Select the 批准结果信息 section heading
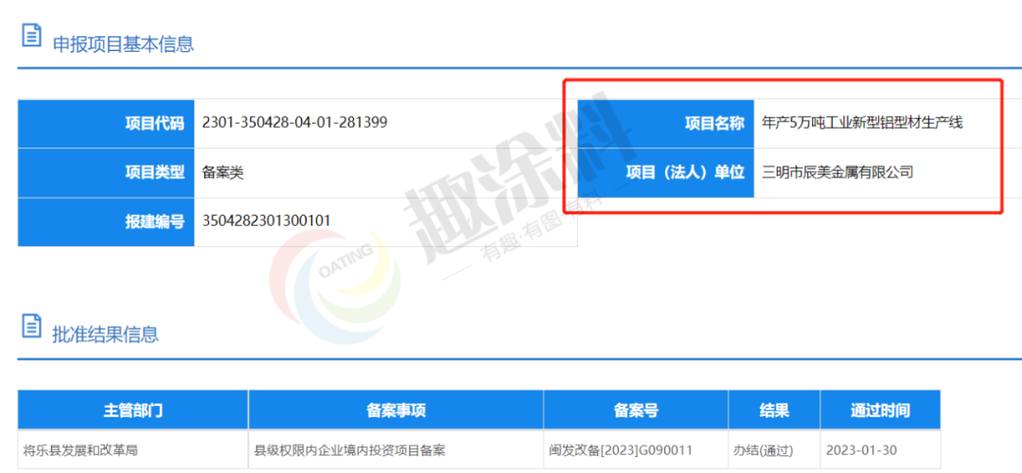 point(106,334)
